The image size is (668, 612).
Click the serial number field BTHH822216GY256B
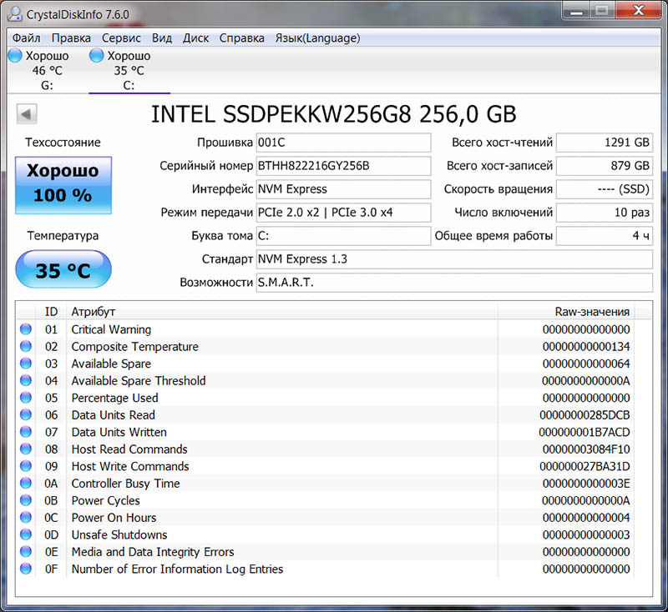coord(343,166)
